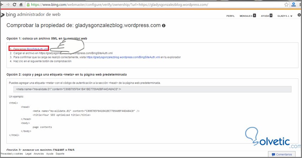The image size is (302, 158).
Task: Click the 'page contents' code line
Action: pos(42,127)
